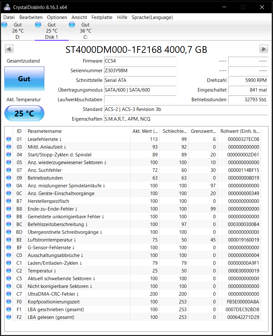Click status orb of Lesefehlerrate row
Screen dimensions: 273x336
[9, 139]
